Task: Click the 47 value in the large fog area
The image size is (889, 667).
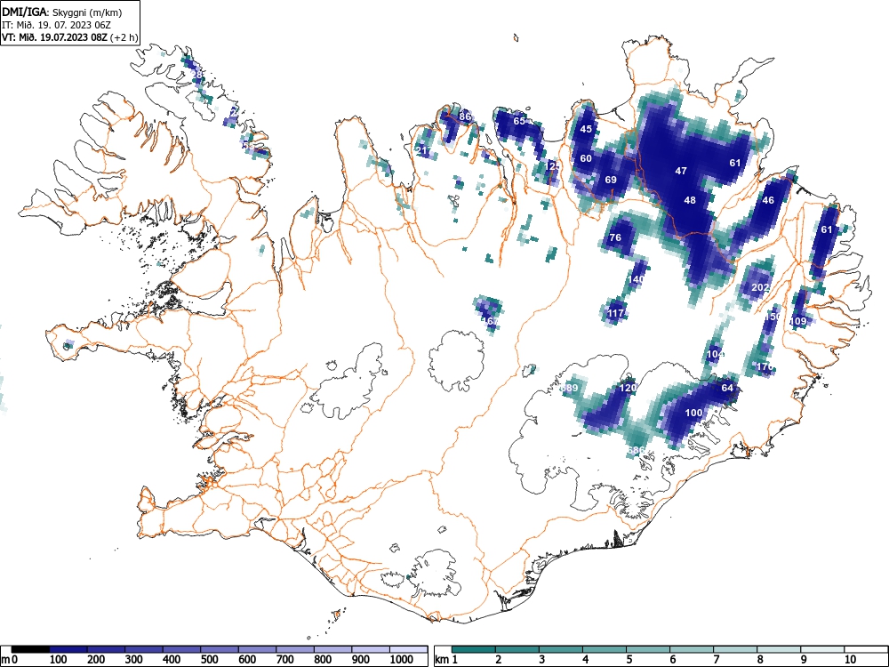Action: pos(681,171)
